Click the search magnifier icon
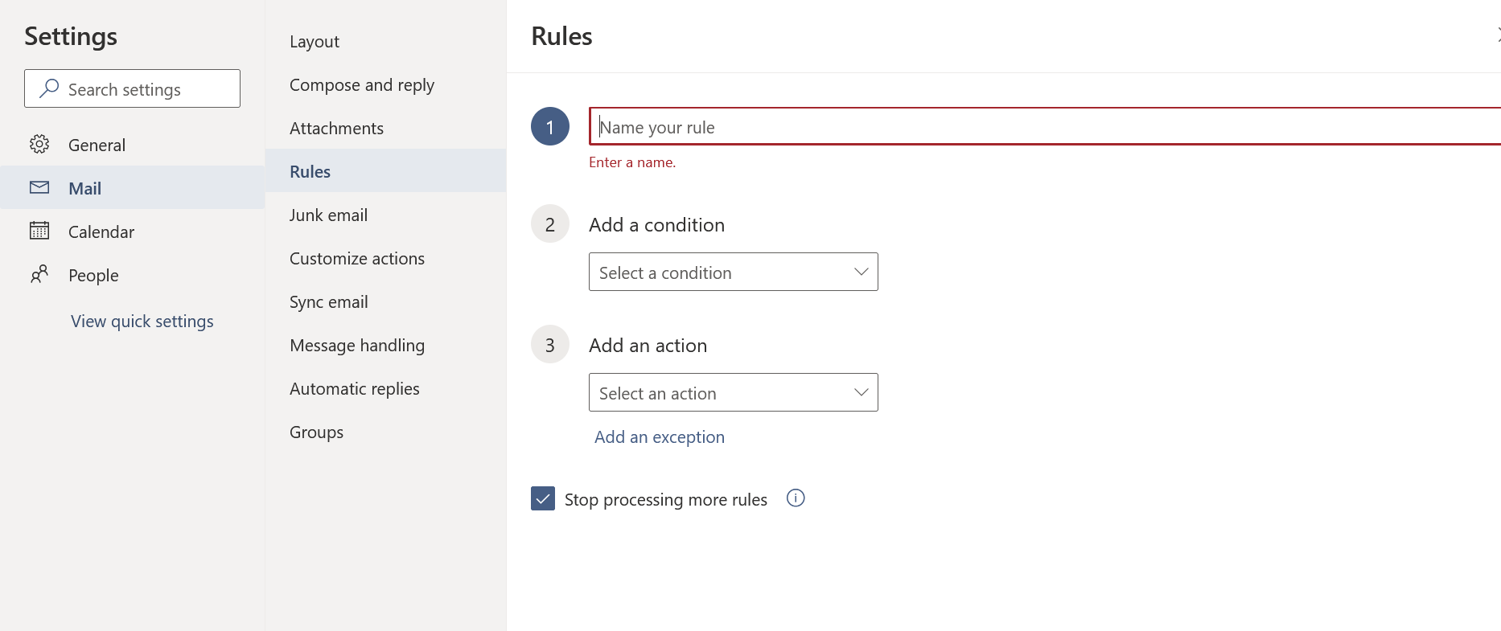The image size is (1501, 631). (49, 88)
